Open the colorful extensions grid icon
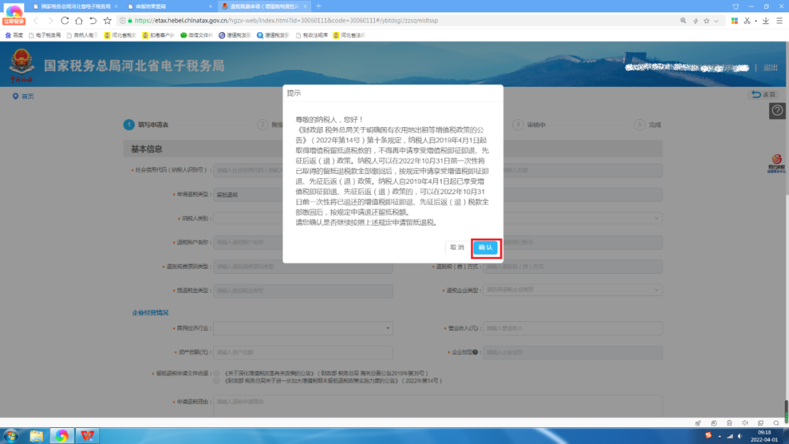 point(735,20)
